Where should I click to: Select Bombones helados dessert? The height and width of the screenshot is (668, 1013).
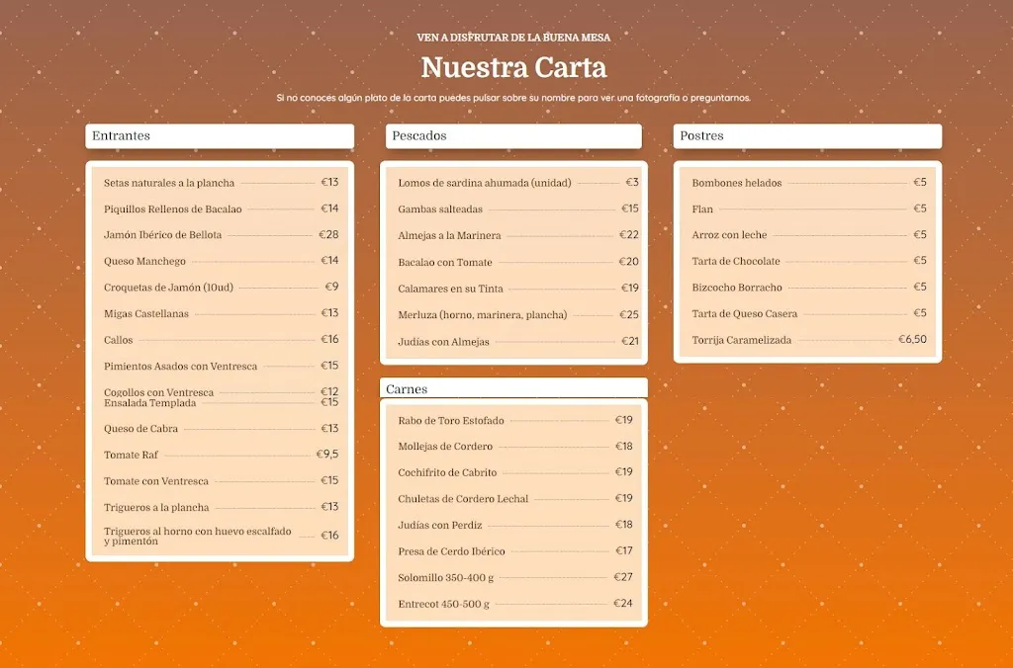(x=737, y=183)
